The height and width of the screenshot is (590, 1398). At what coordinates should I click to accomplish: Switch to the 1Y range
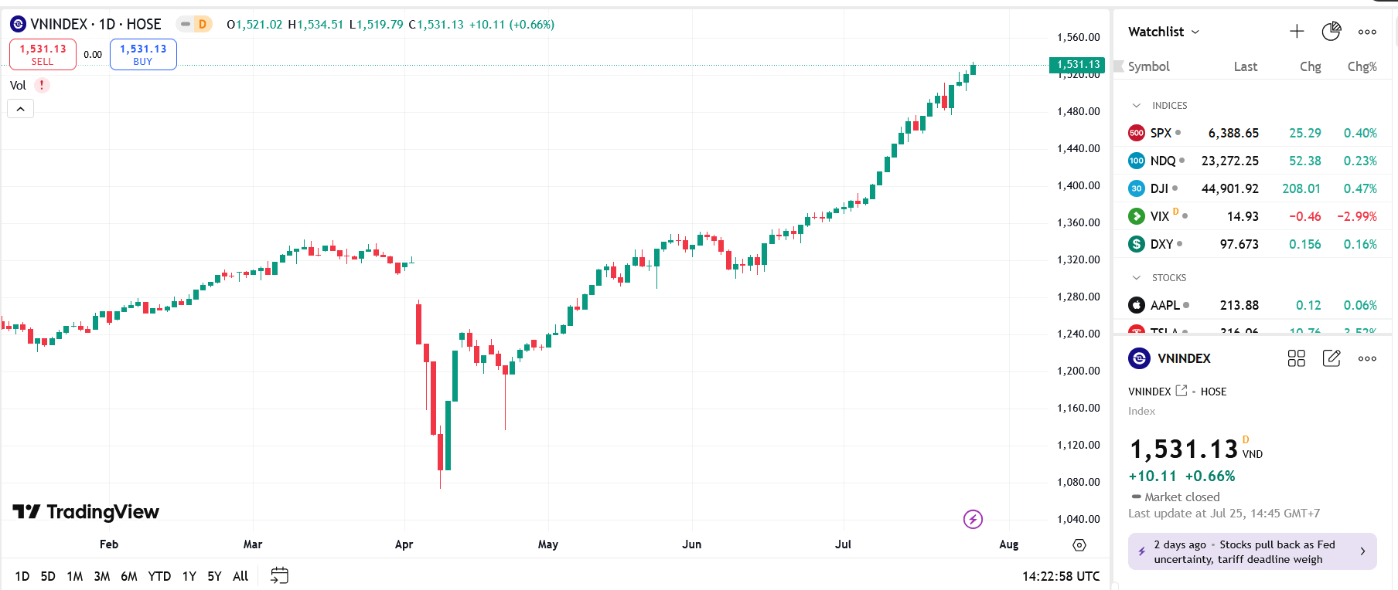189,576
